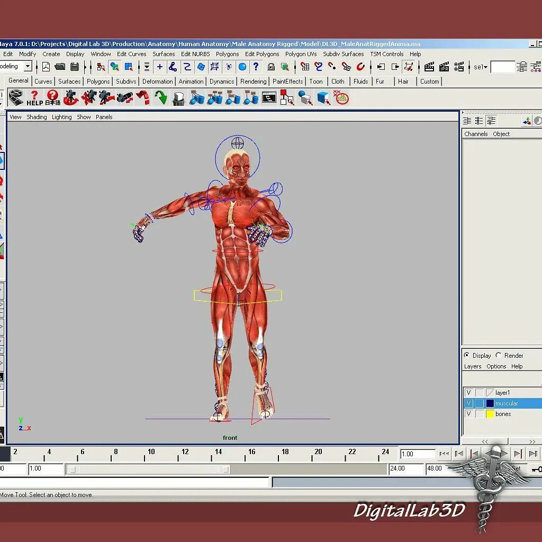542x542 pixels.
Task: Select the Render radio button
Action: click(x=499, y=355)
